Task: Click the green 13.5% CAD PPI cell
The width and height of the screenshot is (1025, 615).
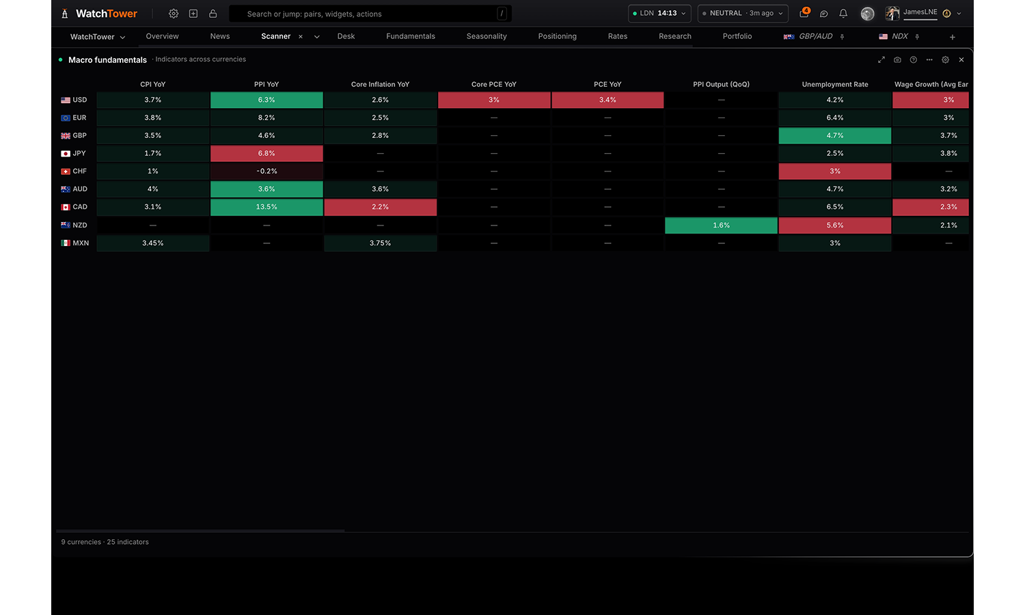Action: pyautogui.click(x=266, y=207)
